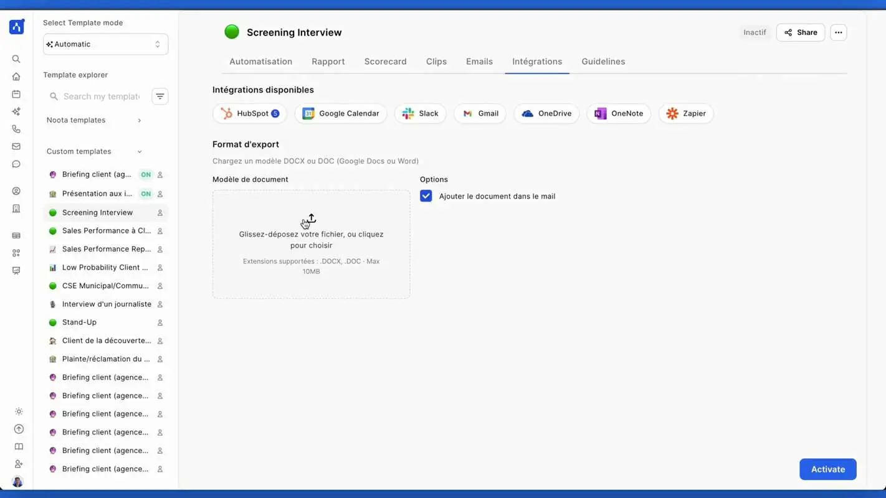
Task: Expand the Noota templates section
Action: point(139,120)
